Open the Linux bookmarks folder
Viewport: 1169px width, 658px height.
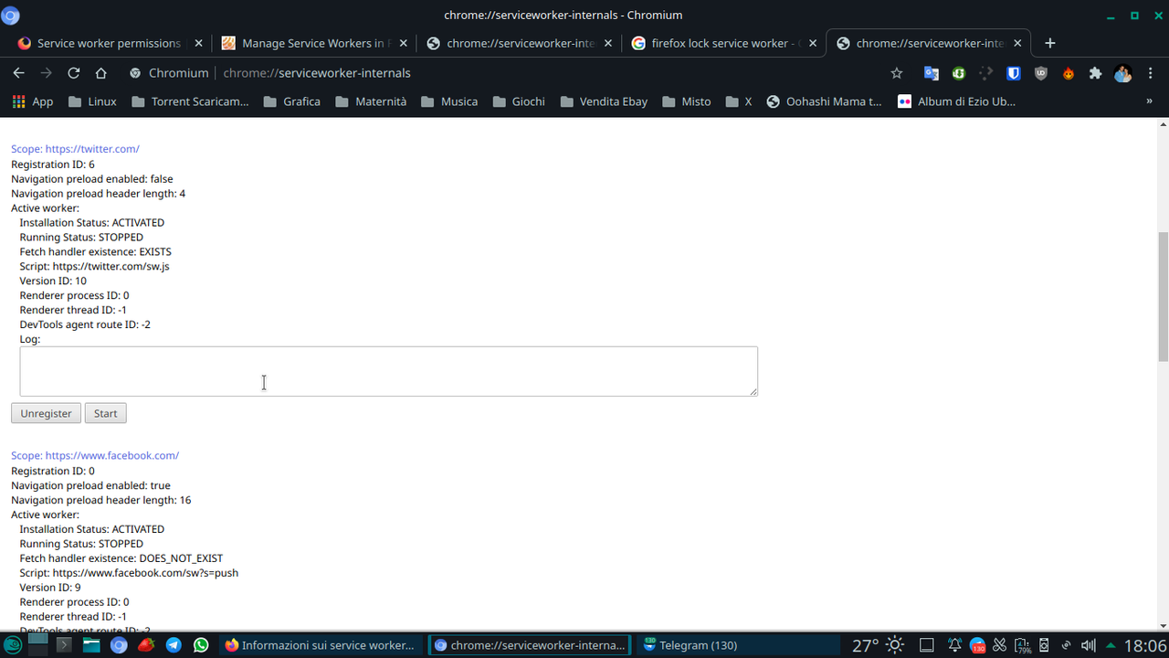pyautogui.click(x=92, y=101)
